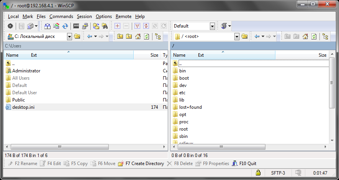Click the transfer queue copy icon
The height and width of the screenshot is (180, 339).
click(x=30, y=26)
